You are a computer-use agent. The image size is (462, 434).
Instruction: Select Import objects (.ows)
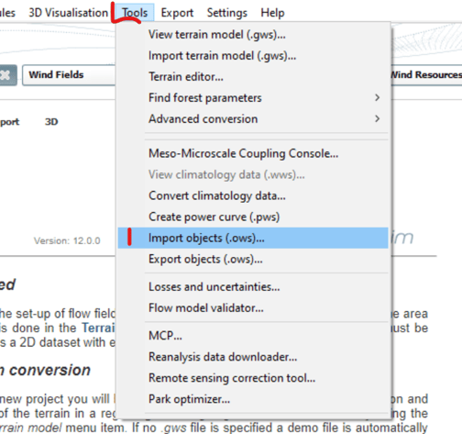[253, 238]
